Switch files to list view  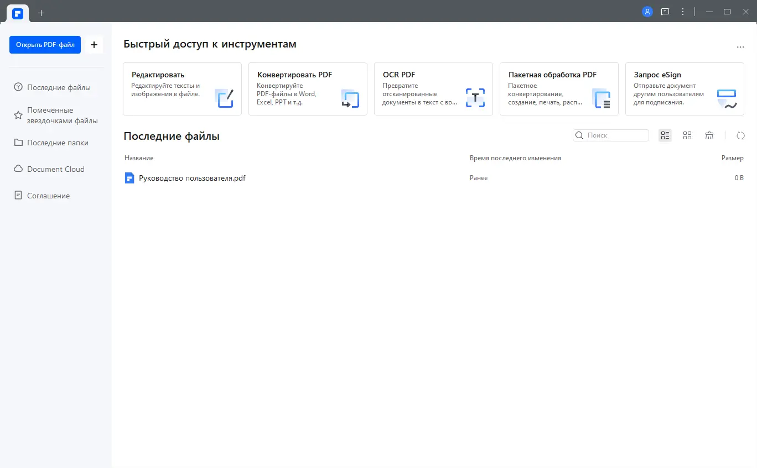[x=665, y=135]
